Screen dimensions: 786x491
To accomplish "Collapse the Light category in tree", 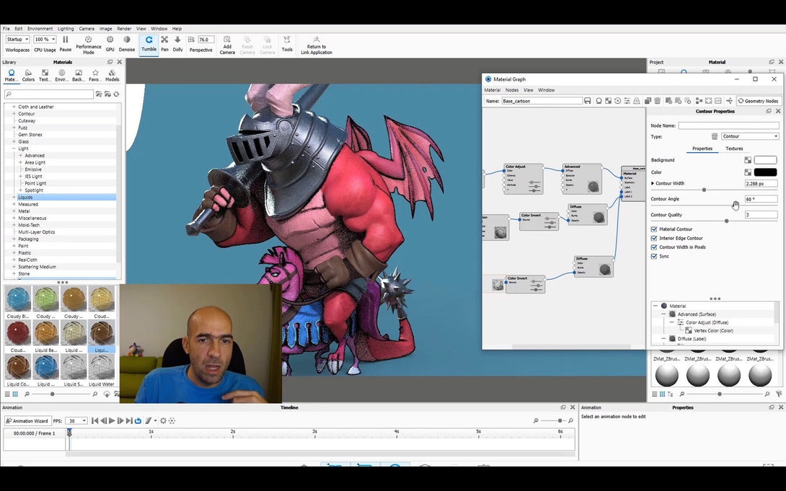I will [14, 149].
